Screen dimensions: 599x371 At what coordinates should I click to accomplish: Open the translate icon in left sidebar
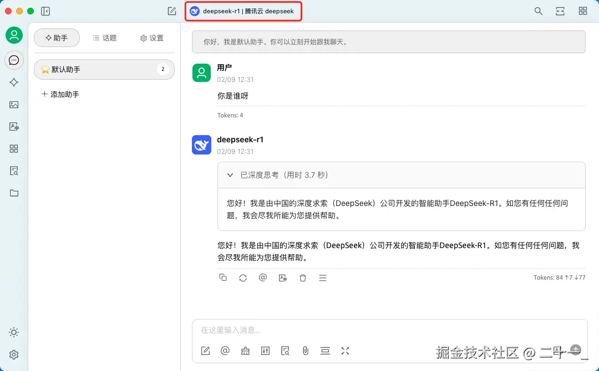tap(14, 127)
